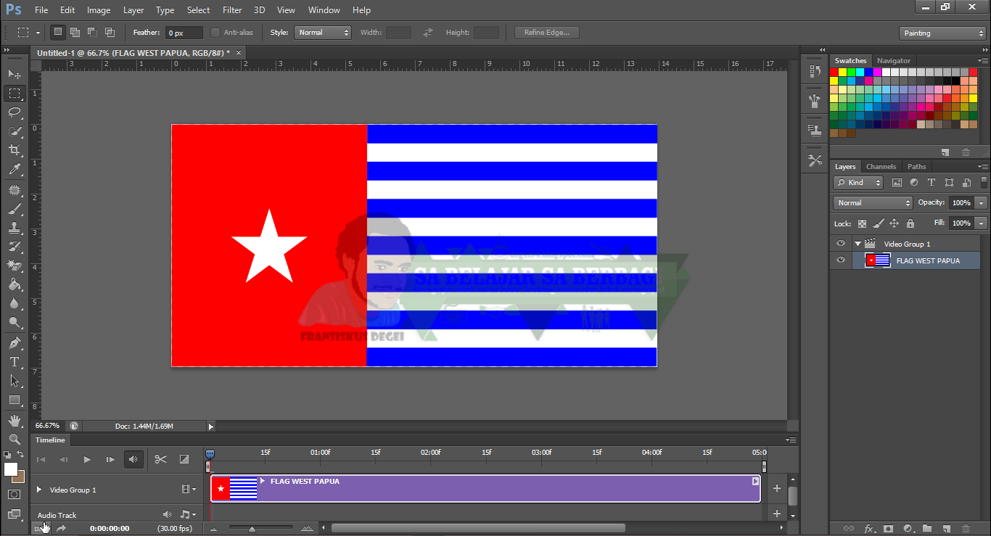Enable the Anti-alias checkbox
The width and height of the screenshot is (991, 536).
point(215,33)
